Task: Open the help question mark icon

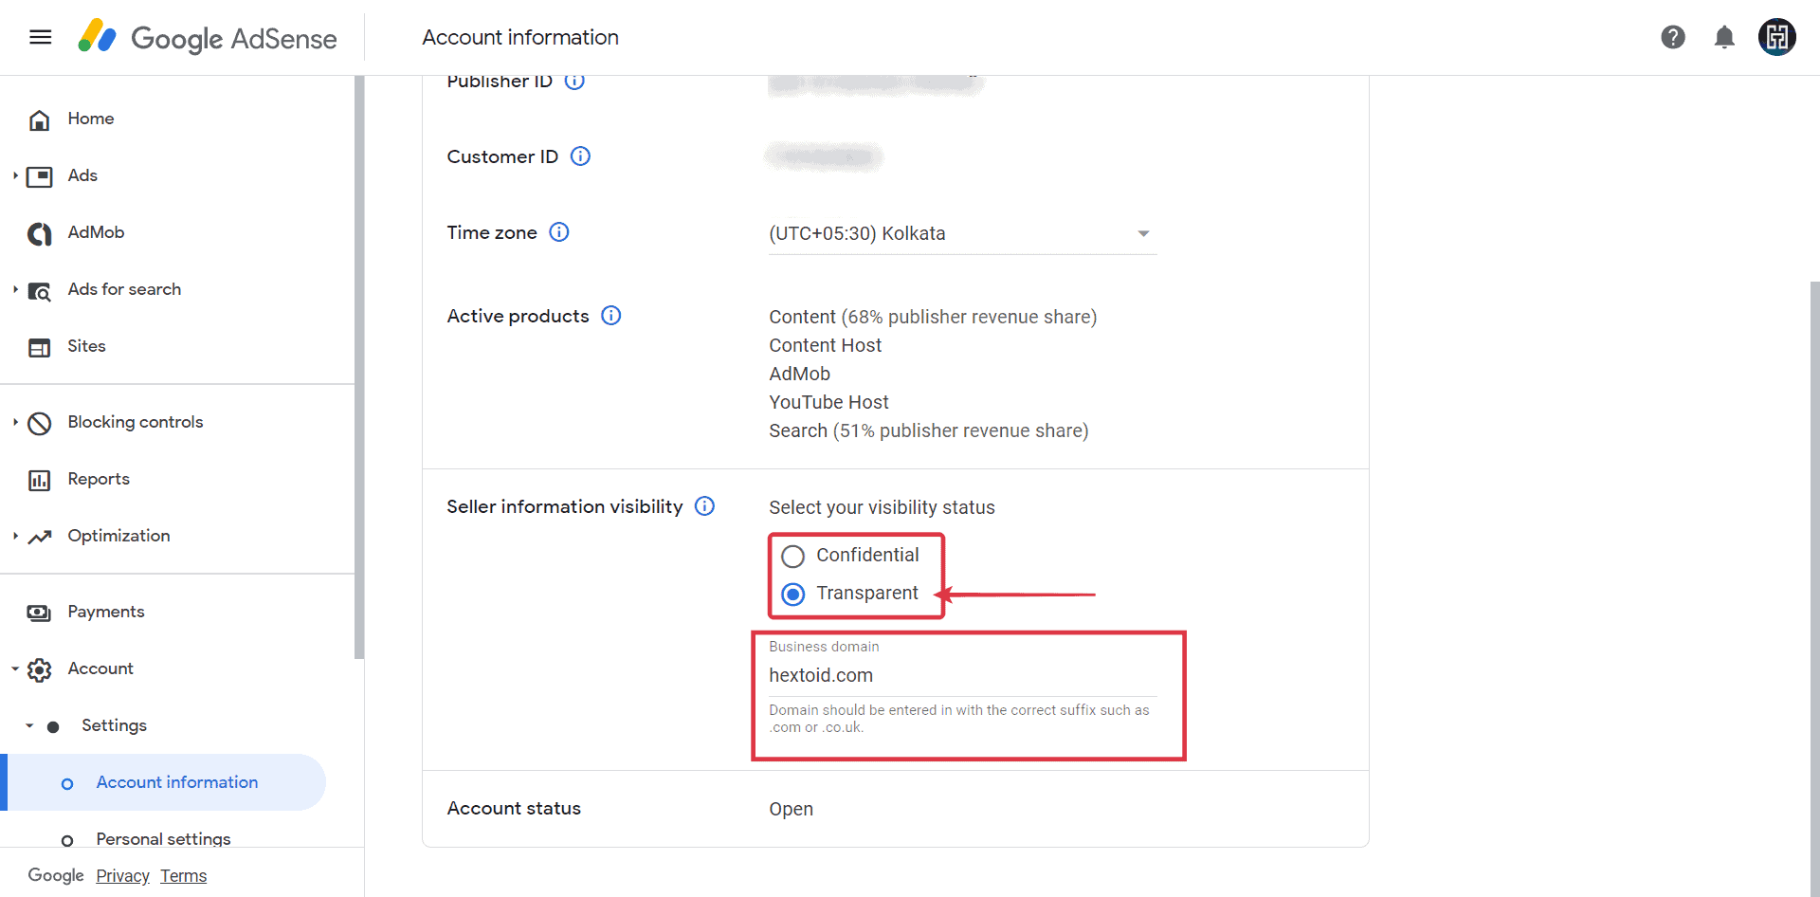Action: pyautogui.click(x=1673, y=37)
